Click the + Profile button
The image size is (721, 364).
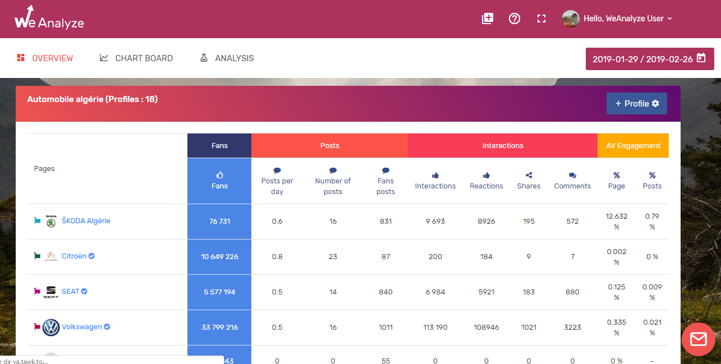pyautogui.click(x=637, y=104)
